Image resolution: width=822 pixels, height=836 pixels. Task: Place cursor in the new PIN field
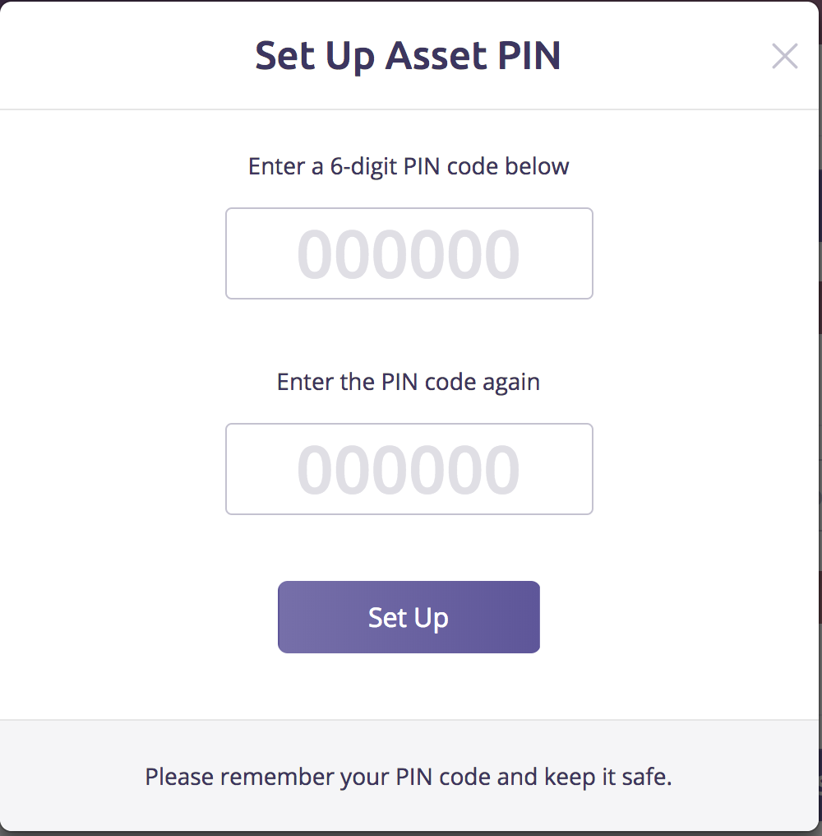[409, 253]
